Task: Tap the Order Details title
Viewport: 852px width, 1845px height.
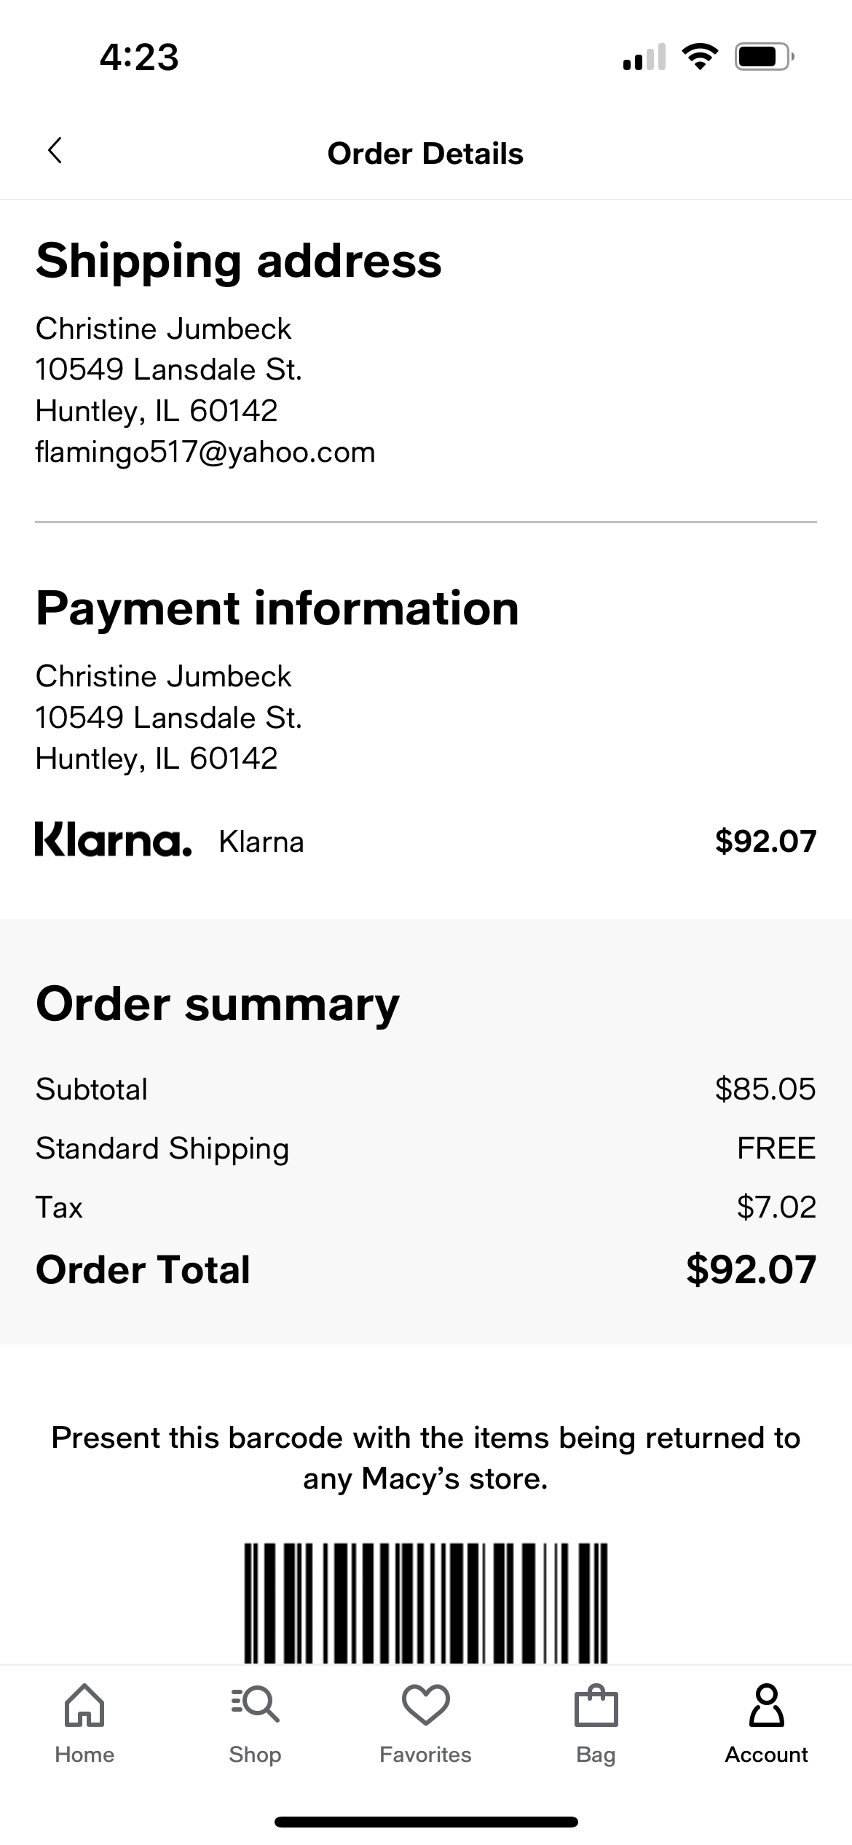Action: click(425, 154)
